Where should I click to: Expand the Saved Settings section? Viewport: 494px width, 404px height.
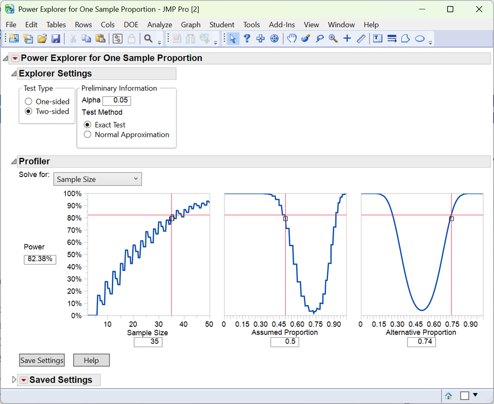[x=14, y=380]
